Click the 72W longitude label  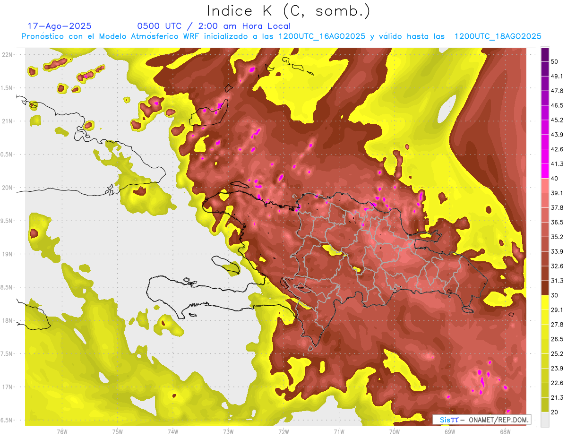283,431
